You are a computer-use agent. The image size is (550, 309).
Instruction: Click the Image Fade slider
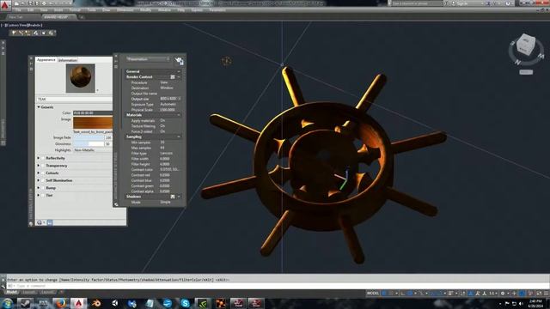pyautogui.click(x=89, y=137)
